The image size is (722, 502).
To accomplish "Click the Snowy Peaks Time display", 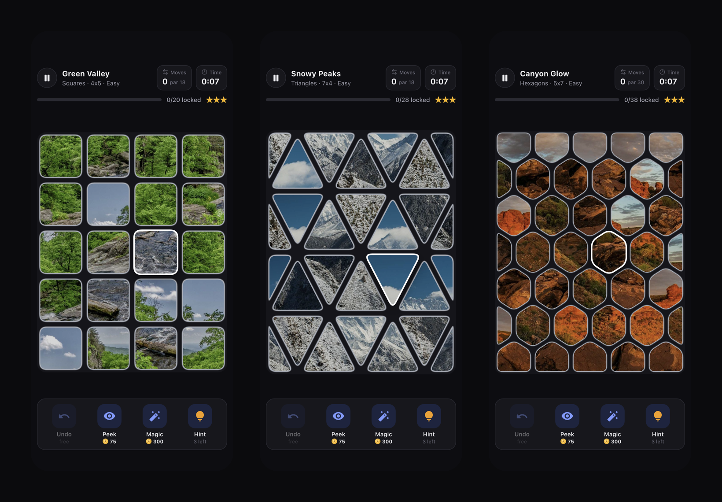I will coord(440,78).
